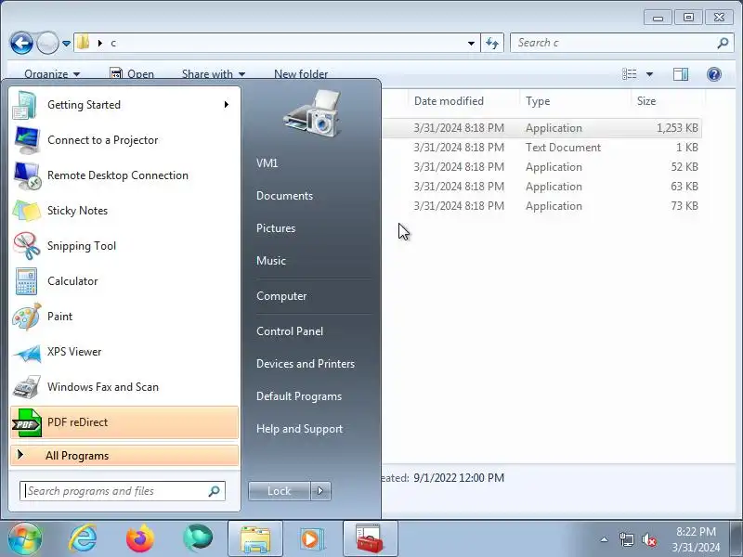The image size is (743, 557).
Task: Open Getting Started from Start menu
Action: [124, 105]
